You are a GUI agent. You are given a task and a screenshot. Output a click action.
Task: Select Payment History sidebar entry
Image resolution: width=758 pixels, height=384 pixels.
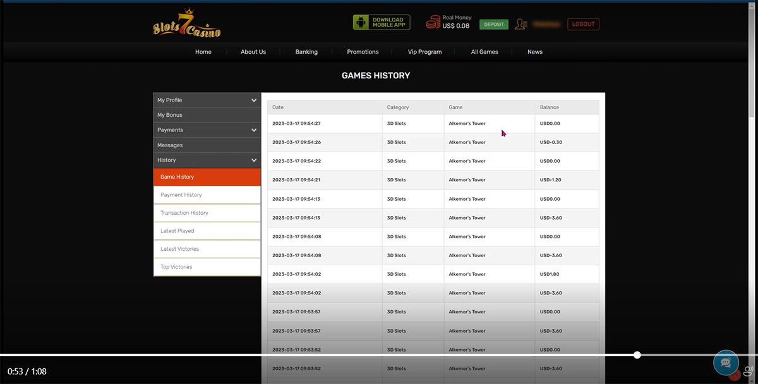tap(207, 195)
